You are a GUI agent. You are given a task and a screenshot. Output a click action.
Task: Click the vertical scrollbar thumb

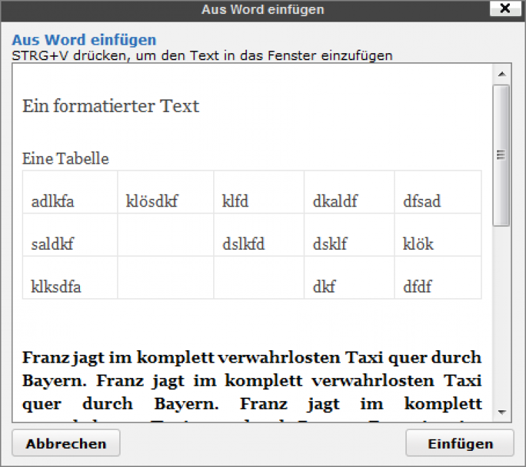501,155
